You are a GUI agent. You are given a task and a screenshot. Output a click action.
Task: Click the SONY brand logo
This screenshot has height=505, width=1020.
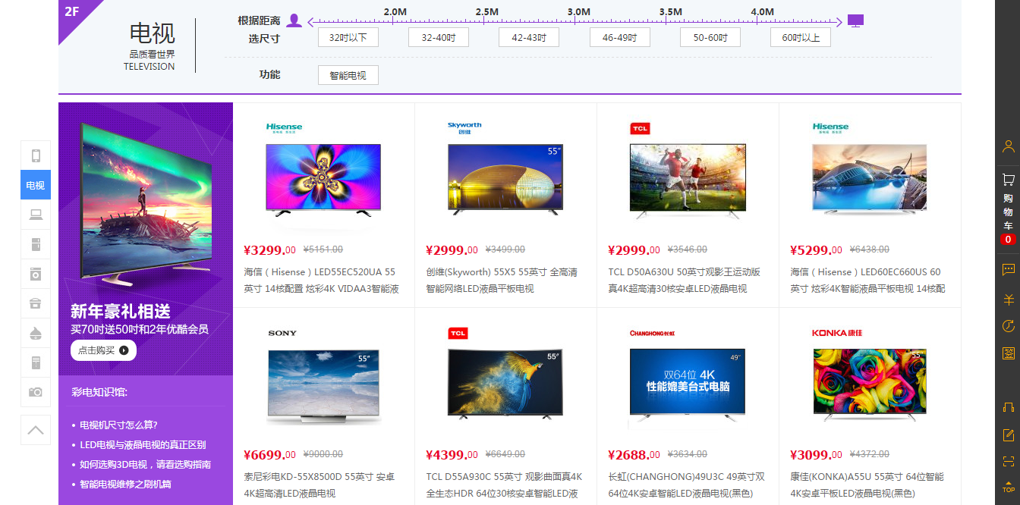point(282,334)
